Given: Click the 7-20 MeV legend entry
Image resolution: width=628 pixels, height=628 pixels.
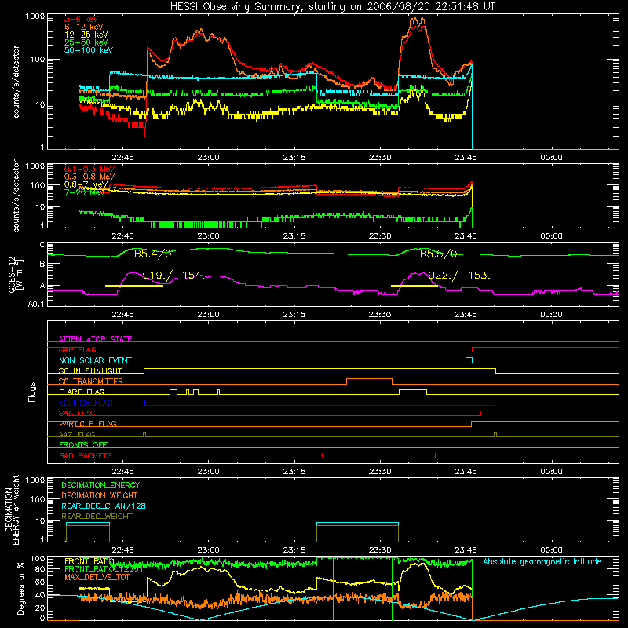Looking at the screenshot, I should tap(85, 192).
